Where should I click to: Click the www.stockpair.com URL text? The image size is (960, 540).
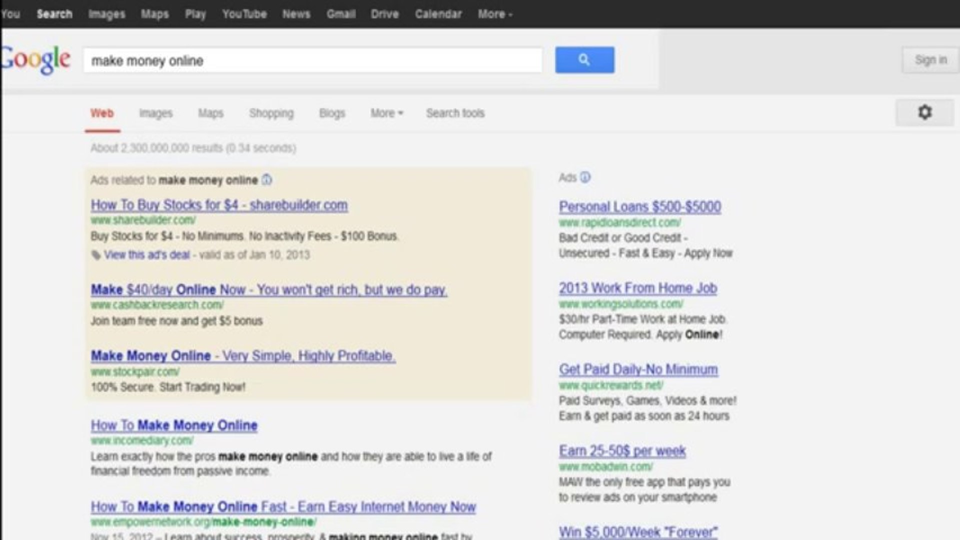(x=135, y=372)
